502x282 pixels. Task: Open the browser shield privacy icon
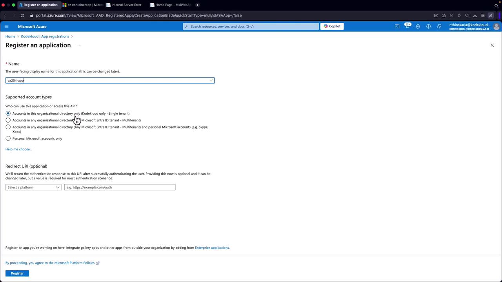point(451,15)
